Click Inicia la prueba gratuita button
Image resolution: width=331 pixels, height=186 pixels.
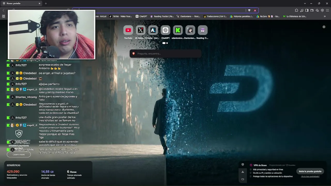point(310,171)
